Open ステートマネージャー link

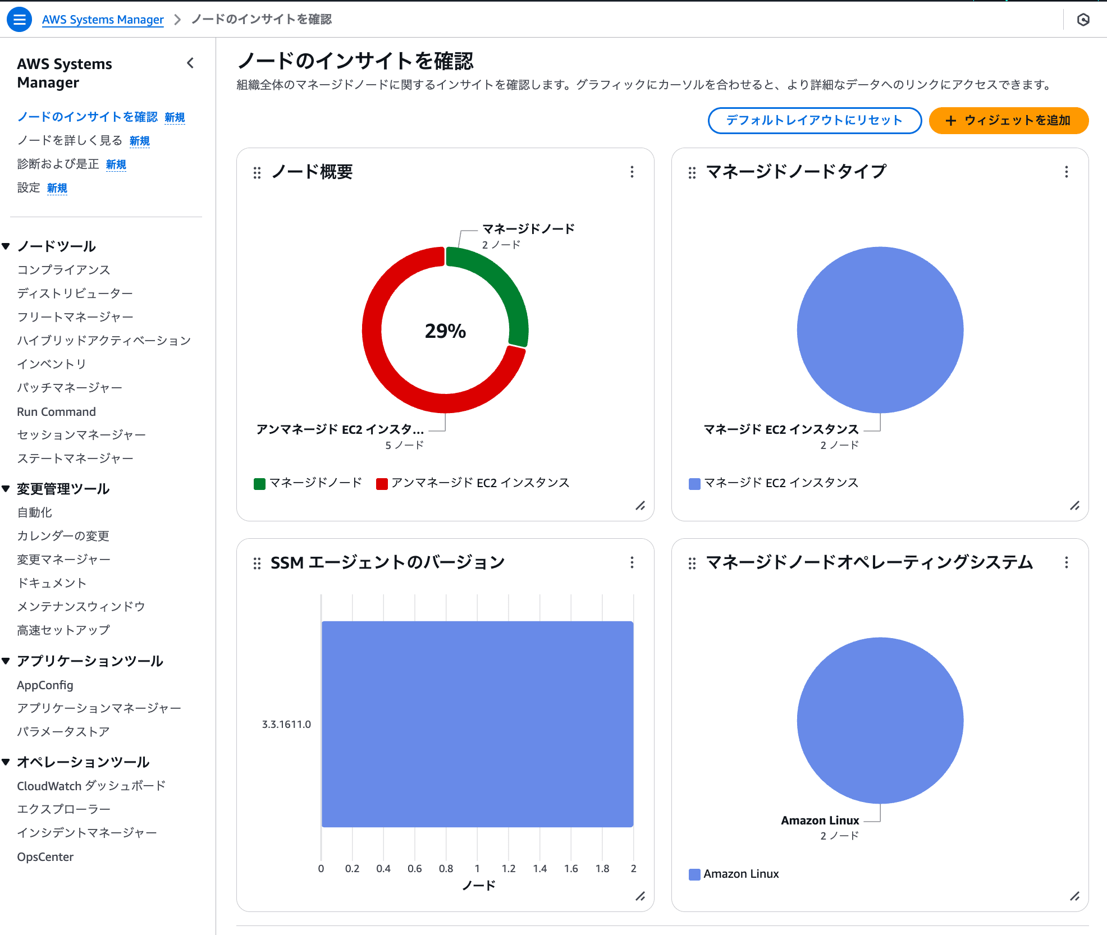75,459
